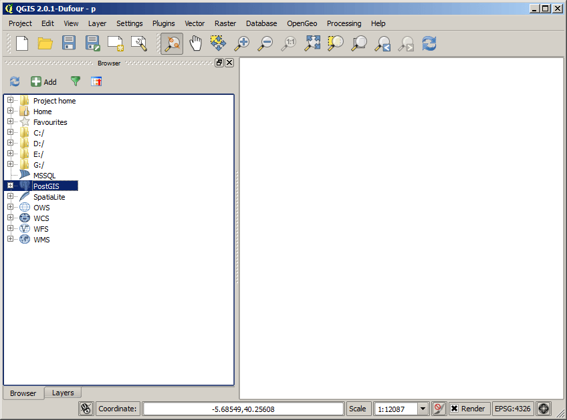Float the Browser panel with undock icon
Screen dimensions: 567x420
tap(219, 63)
